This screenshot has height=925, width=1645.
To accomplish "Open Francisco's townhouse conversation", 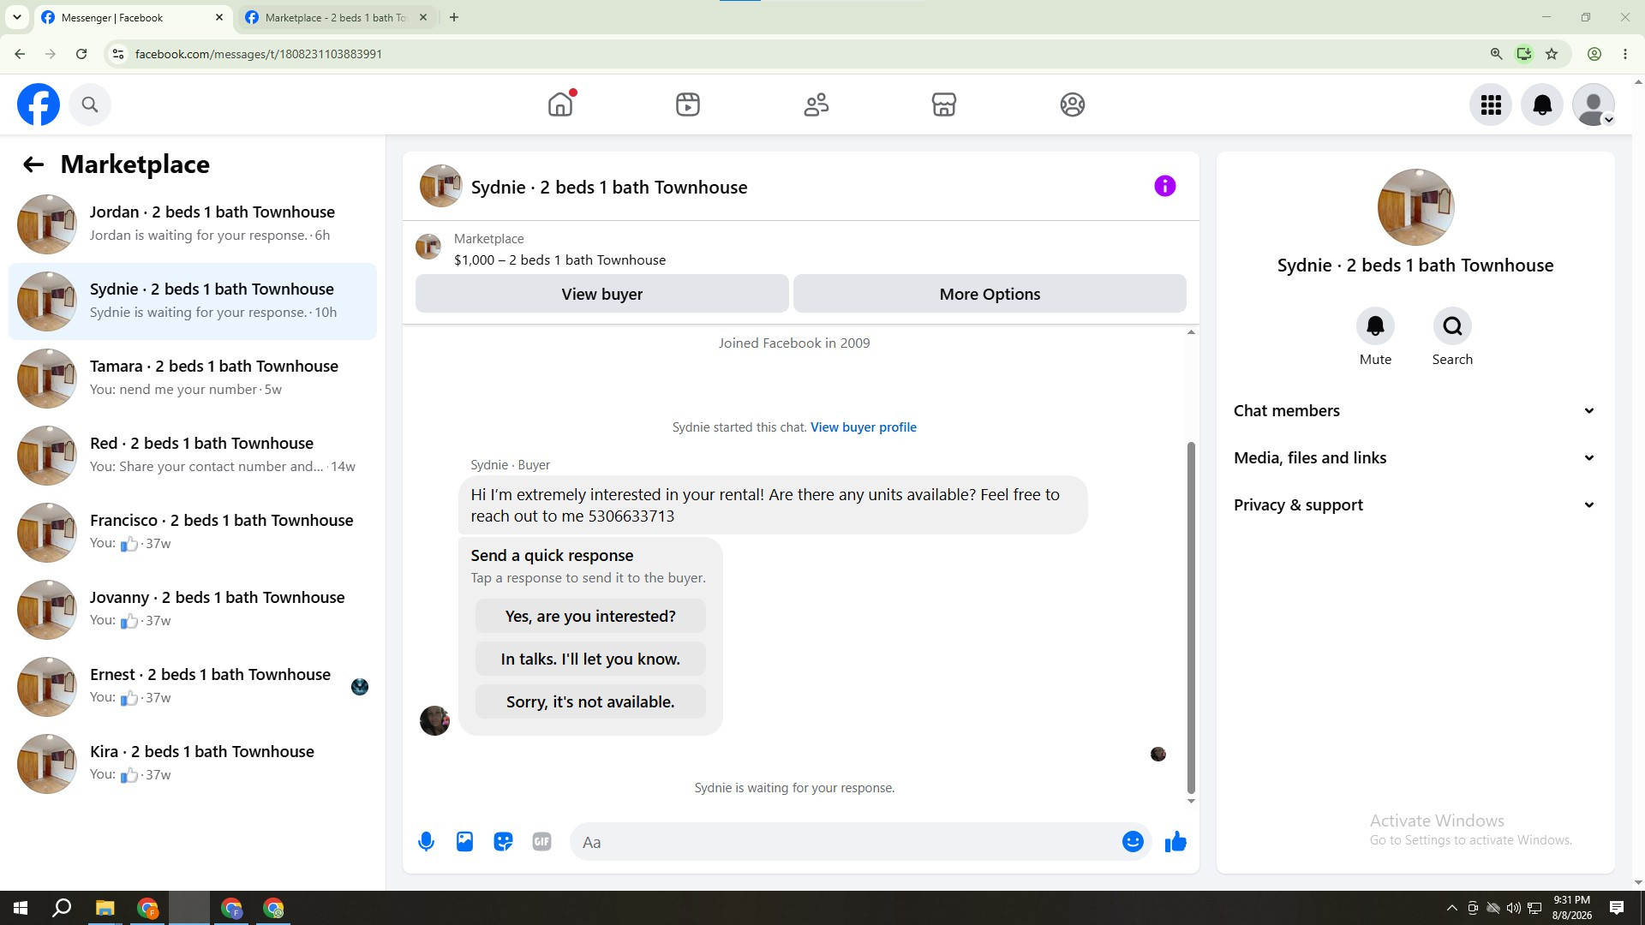I will (x=193, y=532).
